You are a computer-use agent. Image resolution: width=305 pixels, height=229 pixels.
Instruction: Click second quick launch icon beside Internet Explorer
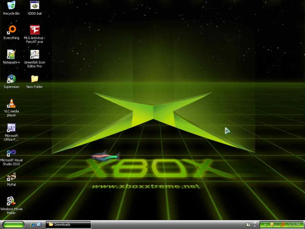pos(39,225)
